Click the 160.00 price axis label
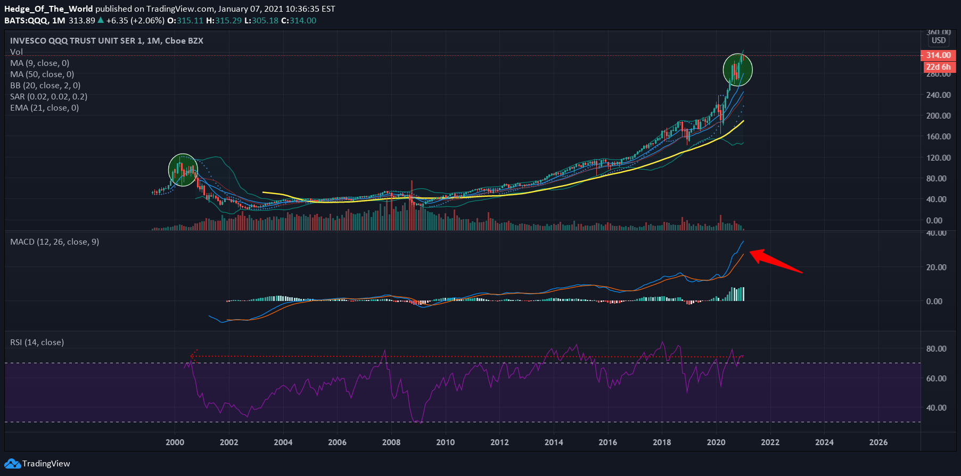Screen dimensions: 961x476 [x=939, y=136]
